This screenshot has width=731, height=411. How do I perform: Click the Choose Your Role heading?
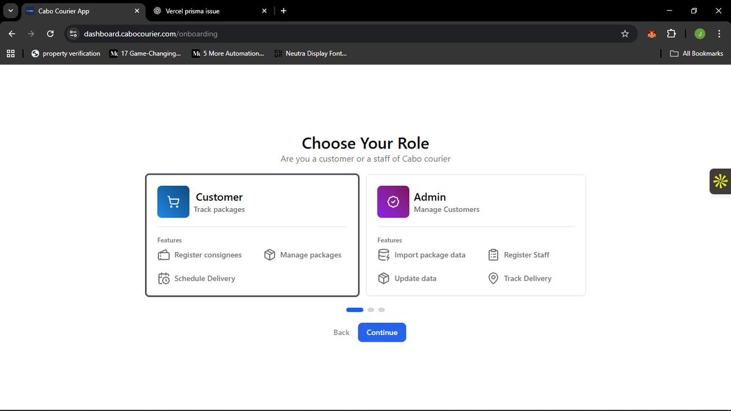click(365, 143)
